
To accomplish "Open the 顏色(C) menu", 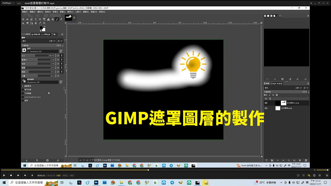I will [70, 12].
